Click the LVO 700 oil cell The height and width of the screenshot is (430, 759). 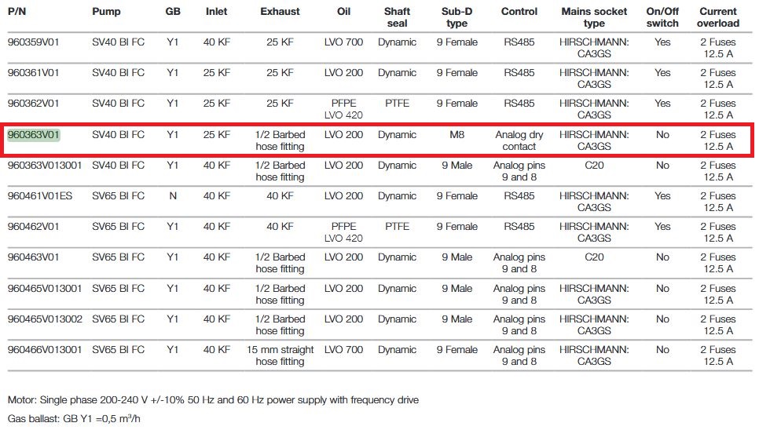tap(343, 42)
